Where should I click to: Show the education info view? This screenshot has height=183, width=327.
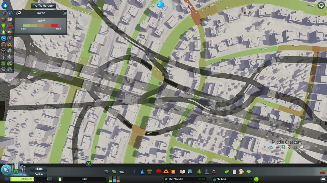tap(10, 19)
